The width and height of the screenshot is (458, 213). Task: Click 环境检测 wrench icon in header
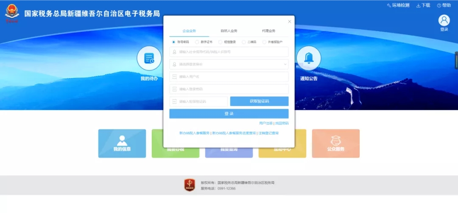pyautogui.click(x=389, y=6)
